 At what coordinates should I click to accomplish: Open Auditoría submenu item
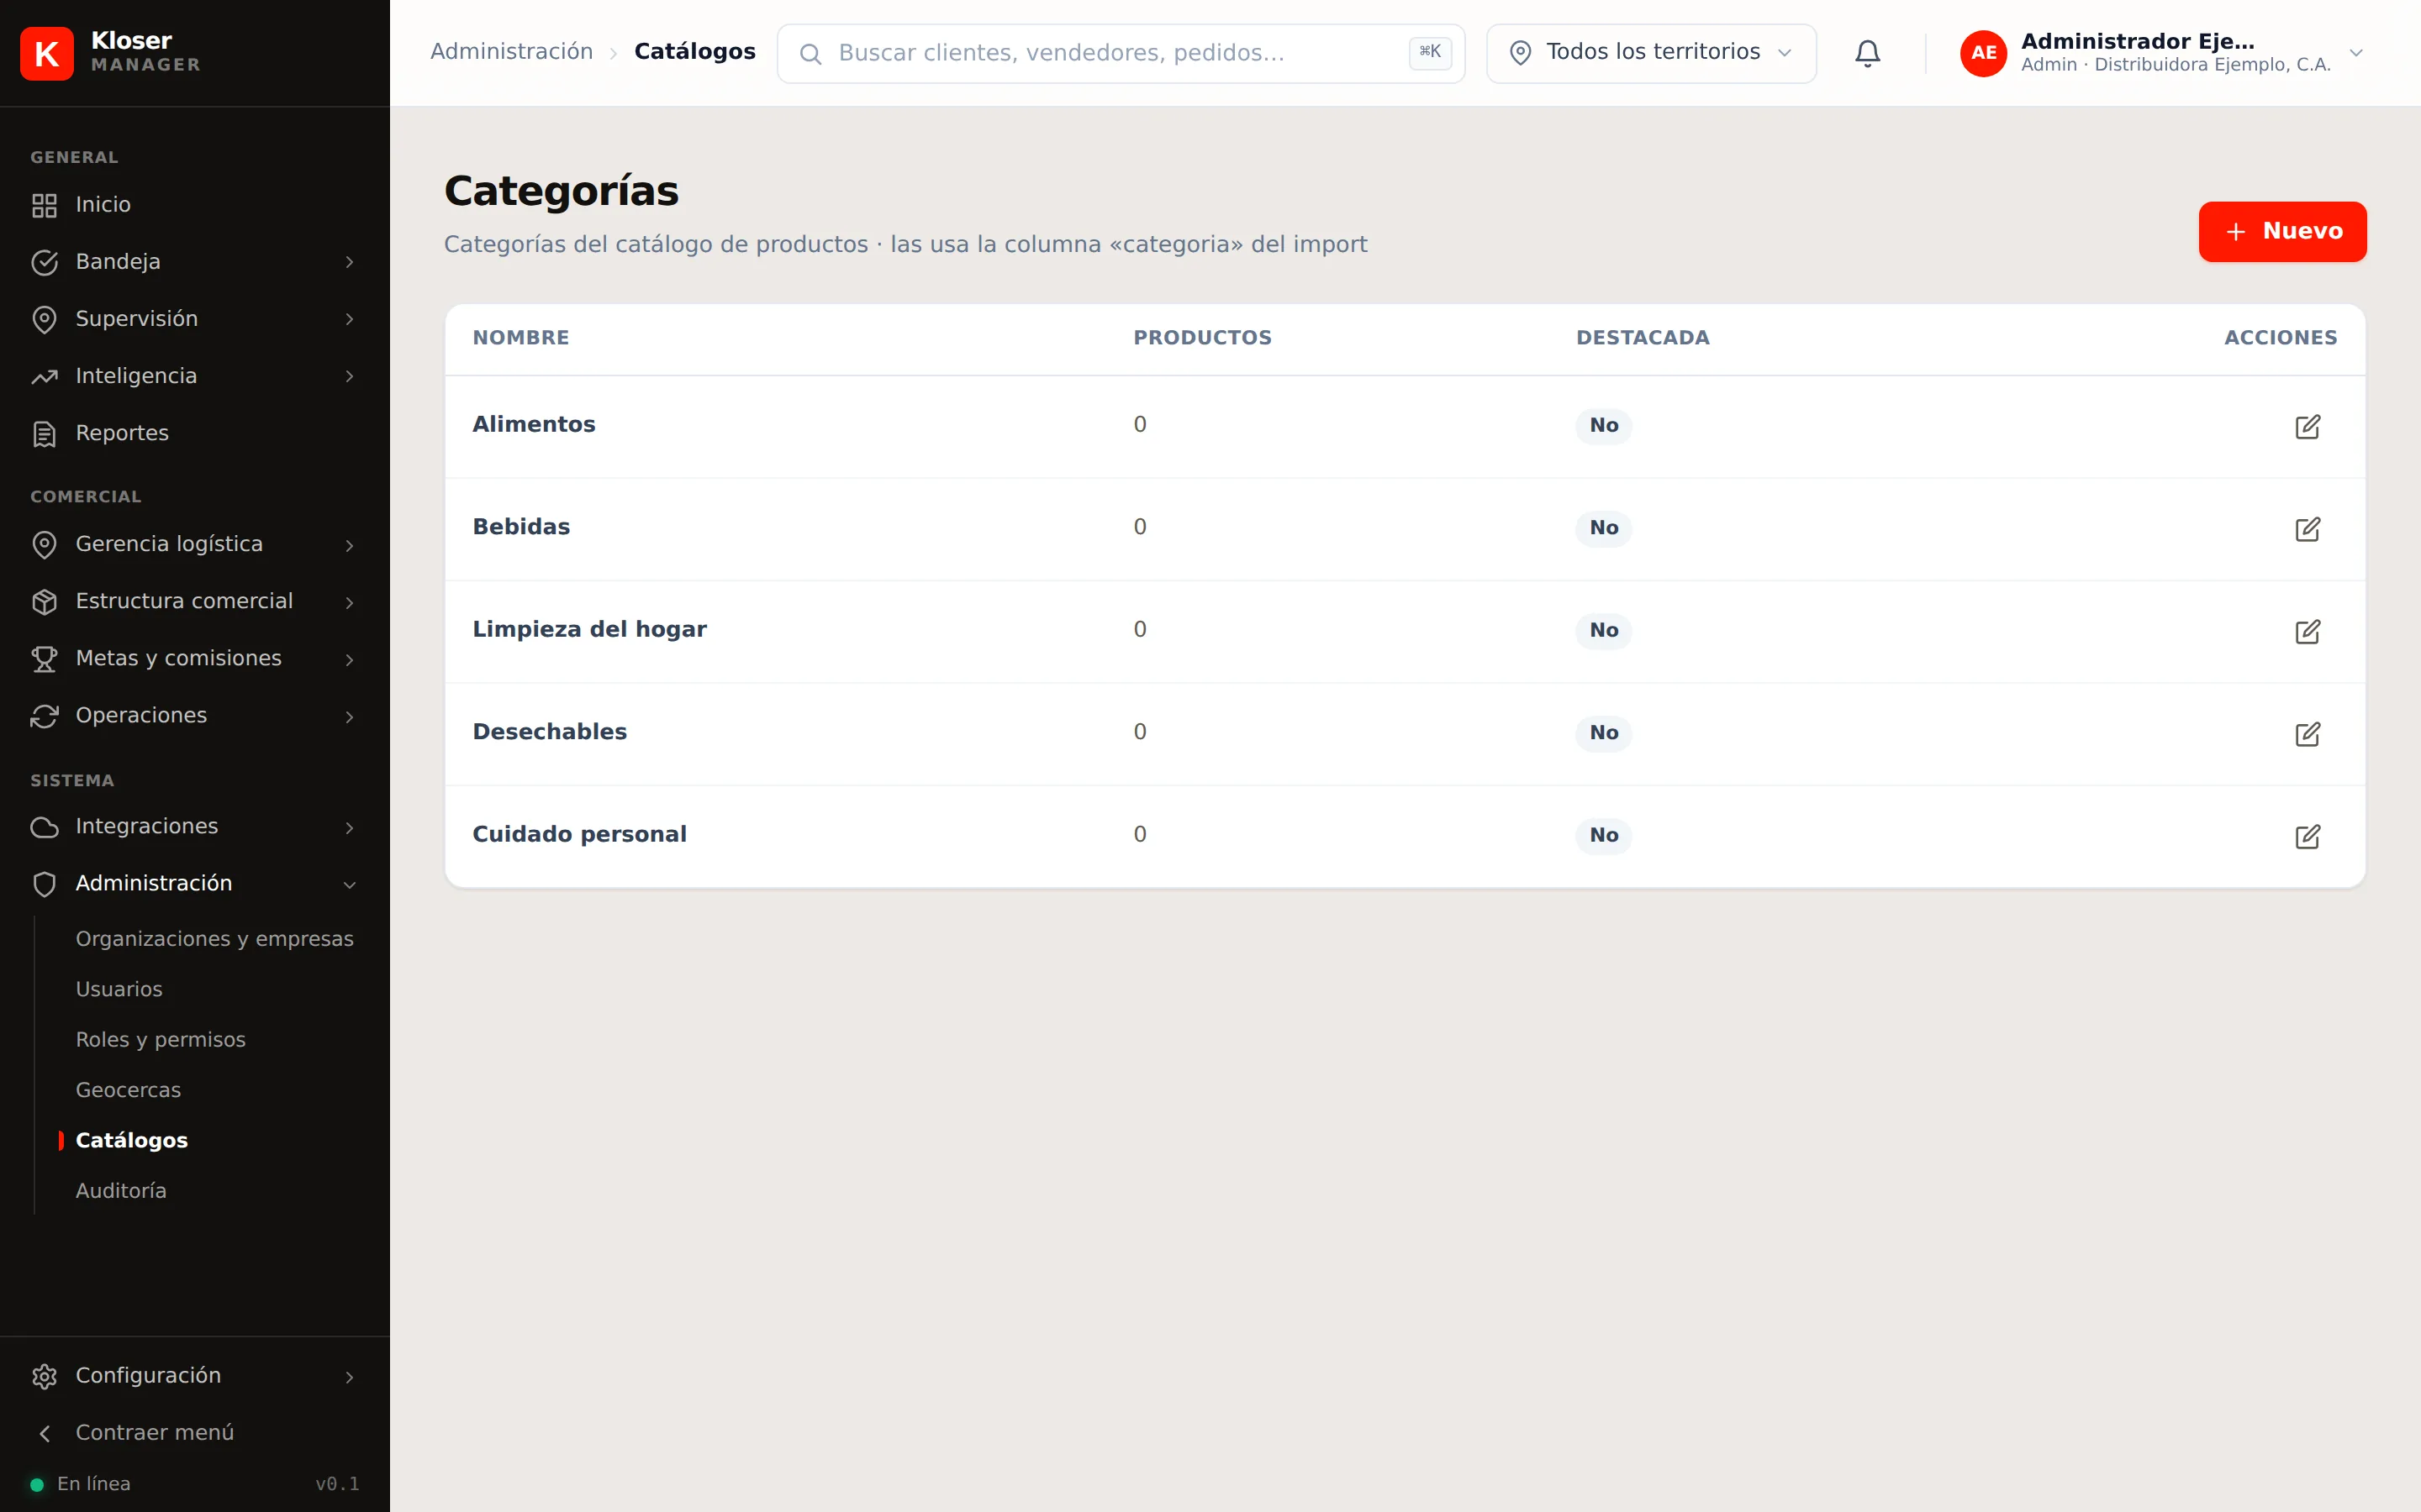coord(121,1191)
